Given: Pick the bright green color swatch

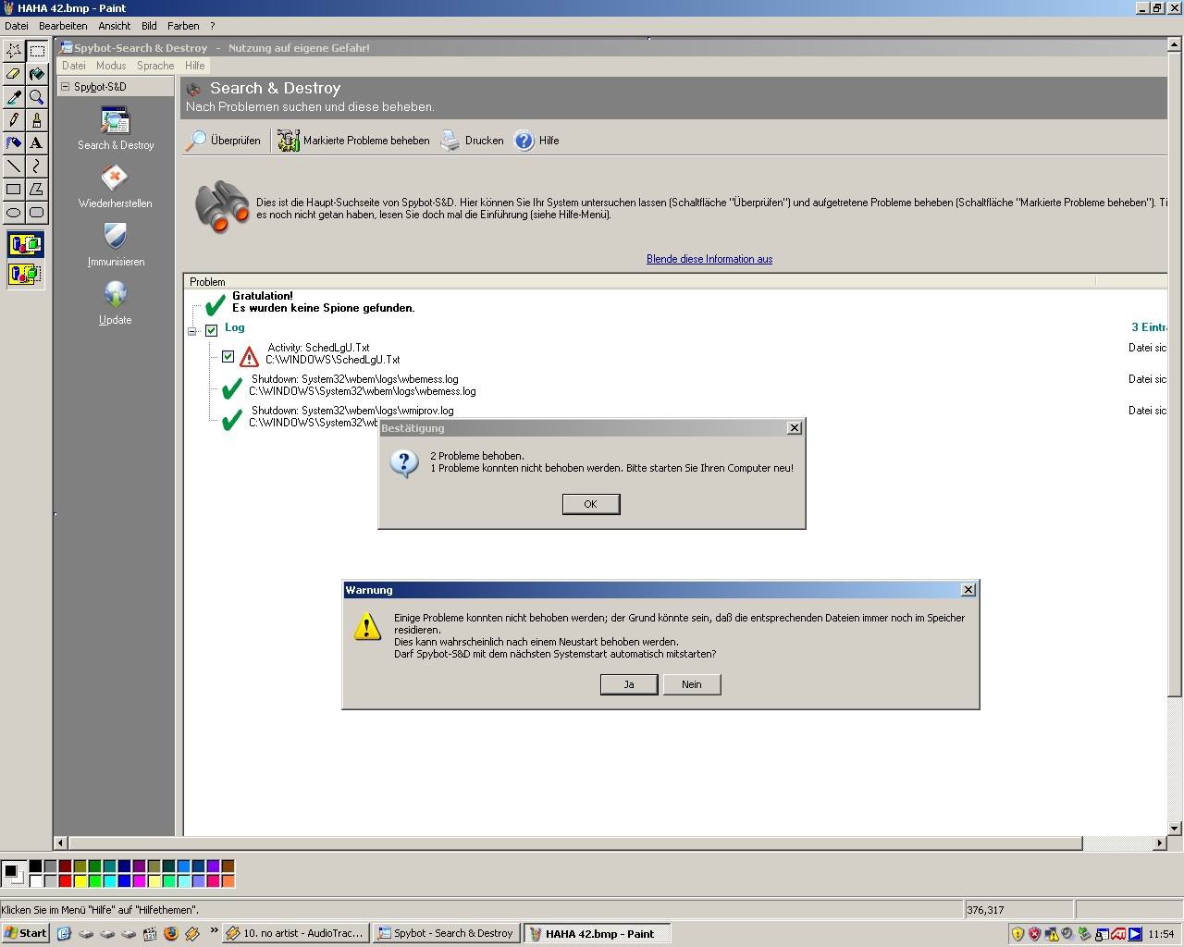Looking at the screenshot, I should (x=94, y=881).
